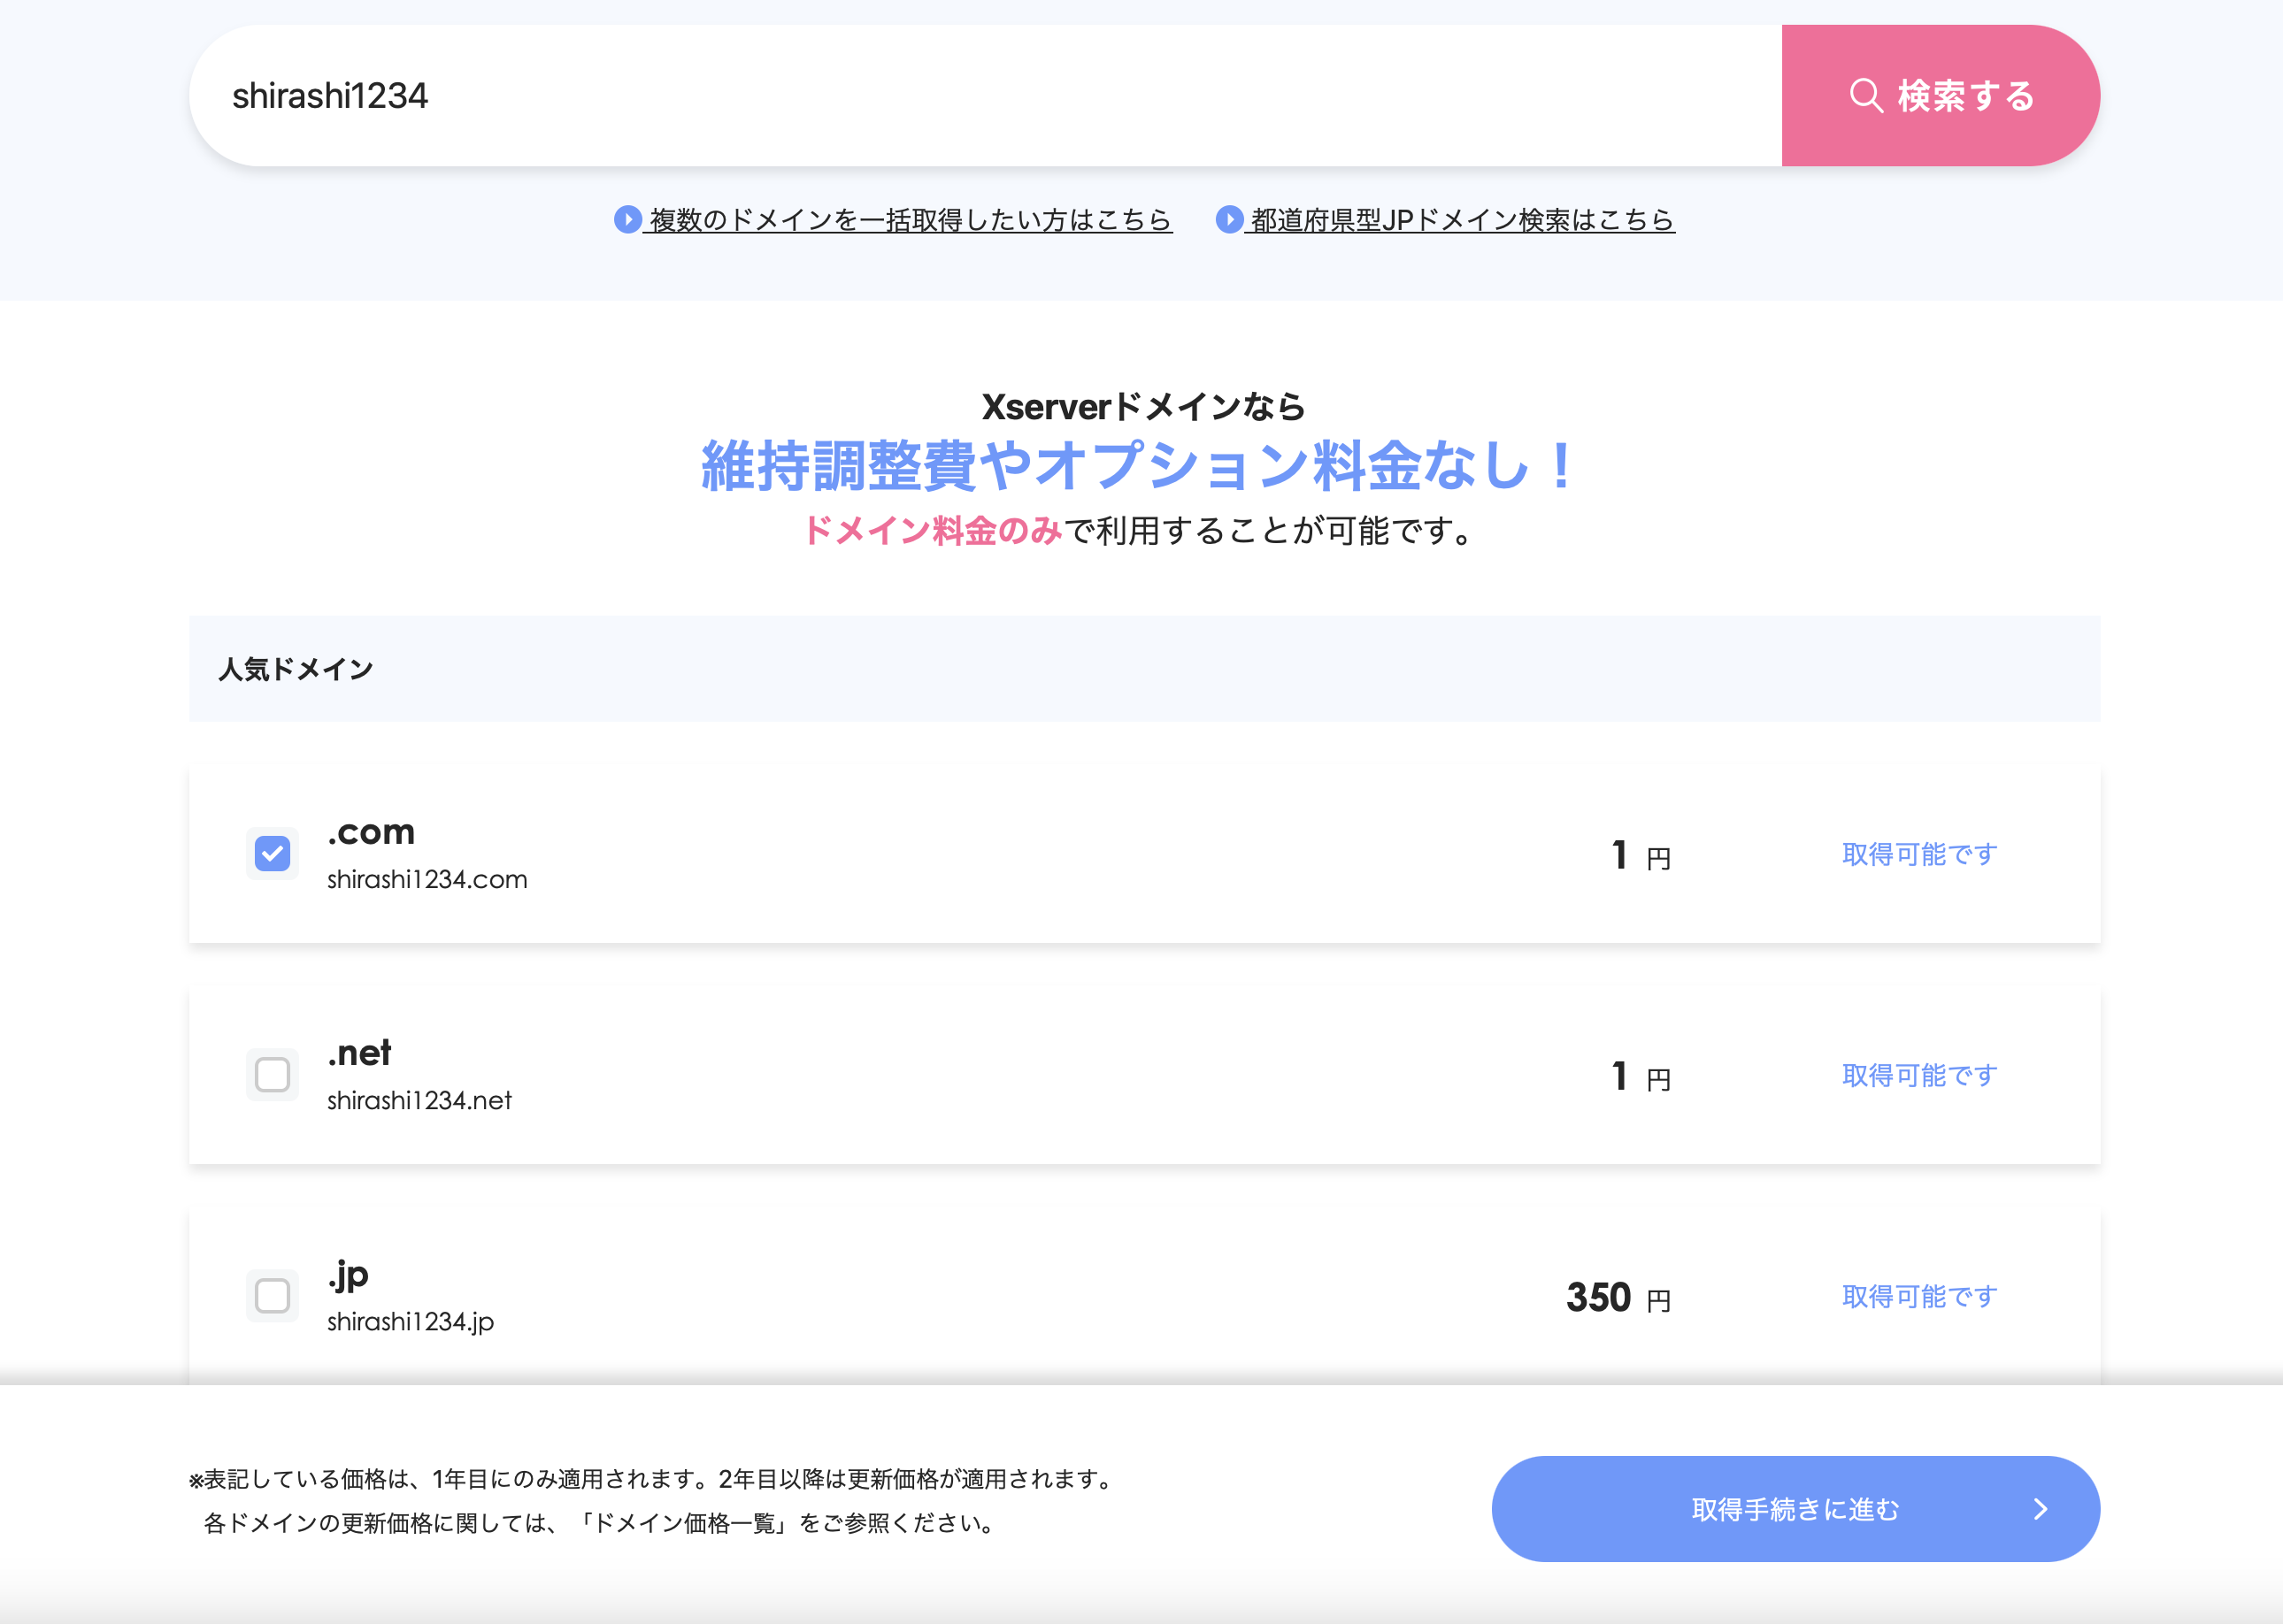Click the magnifying glass search icon
The width and height of the screenshot is (2283, 1624).
pyautogui.click(x=1866, y=96)
